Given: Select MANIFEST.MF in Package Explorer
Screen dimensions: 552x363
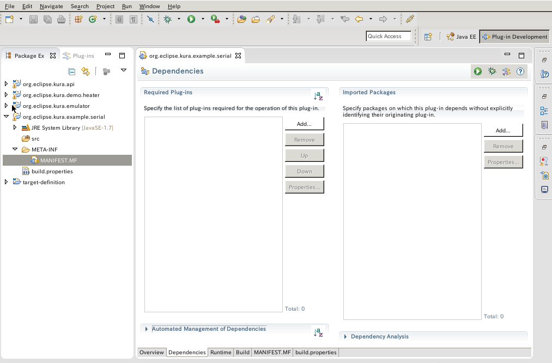Looking at the screenshot, I should (67, 160).
